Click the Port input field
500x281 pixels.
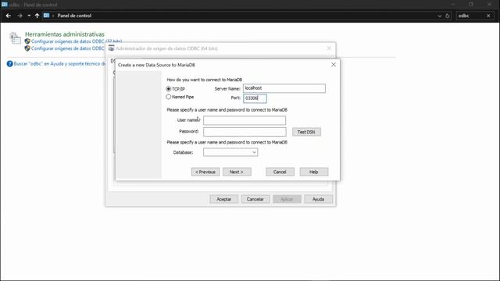(255, 98)
